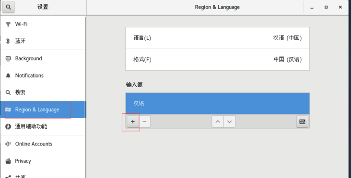Open Online Accounts panel

pos(43,144)
